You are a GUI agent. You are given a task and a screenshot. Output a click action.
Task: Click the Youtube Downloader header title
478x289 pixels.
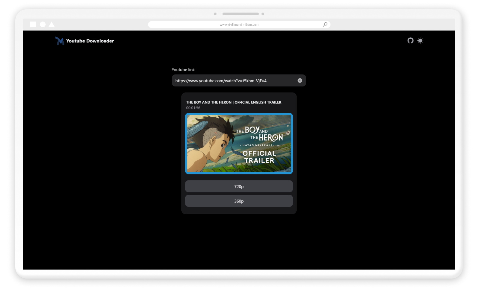click(x=90, y=41)
